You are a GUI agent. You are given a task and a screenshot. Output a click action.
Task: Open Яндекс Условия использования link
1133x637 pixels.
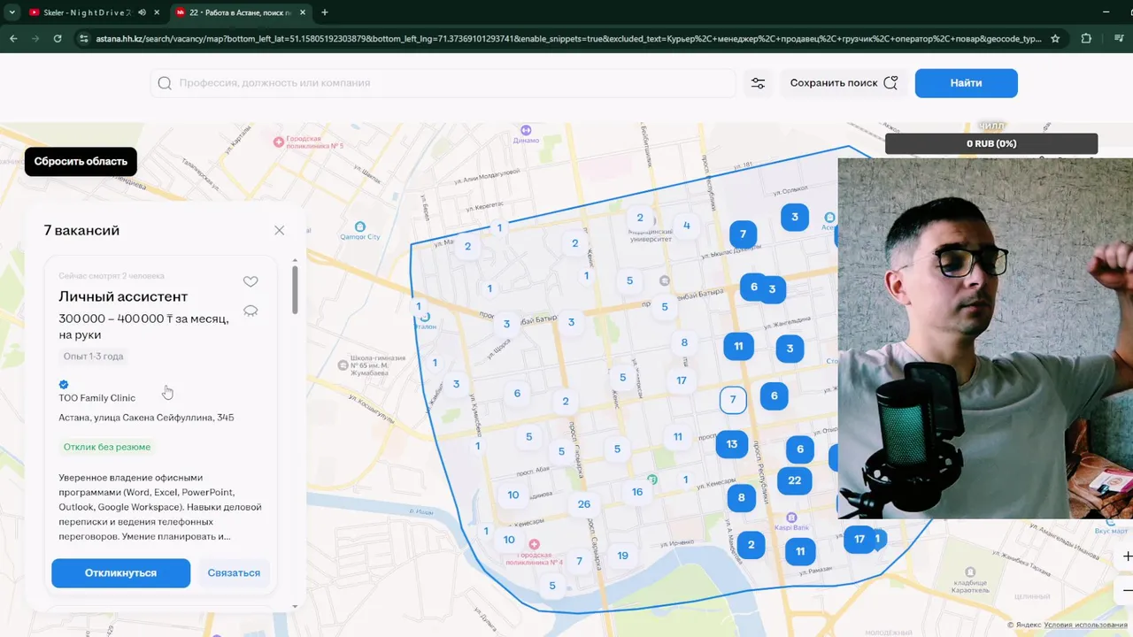[x=1085, y=625]
